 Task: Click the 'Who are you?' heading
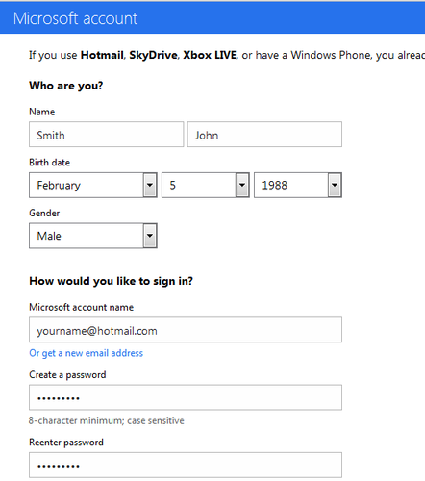tap(66, 86)
